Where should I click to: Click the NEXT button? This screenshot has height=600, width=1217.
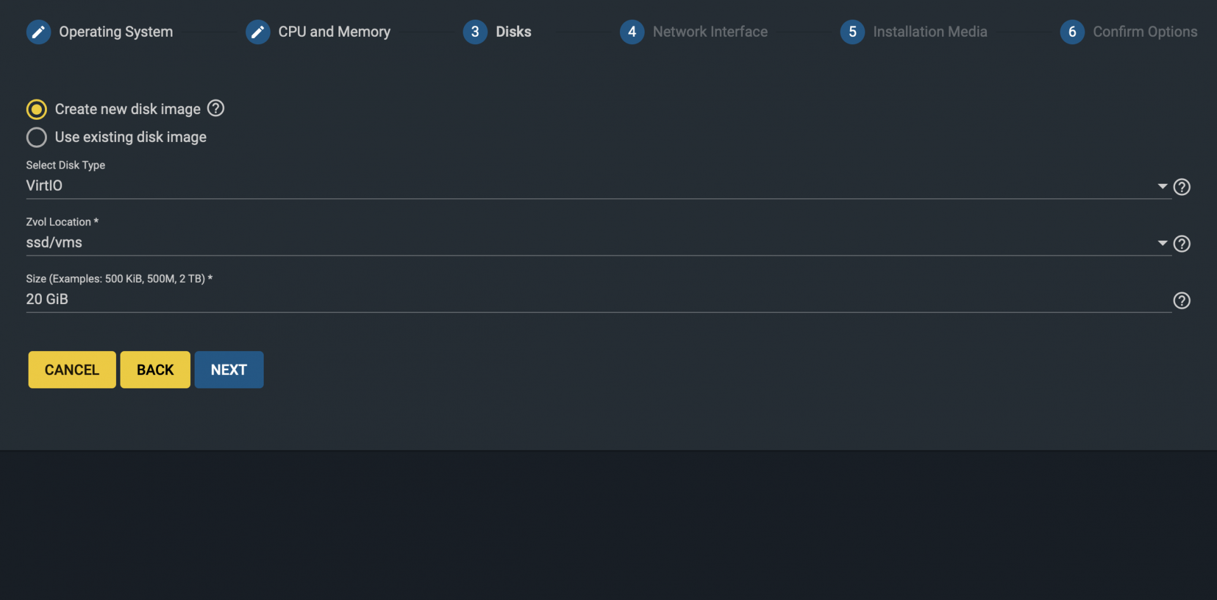pos(229,369)
